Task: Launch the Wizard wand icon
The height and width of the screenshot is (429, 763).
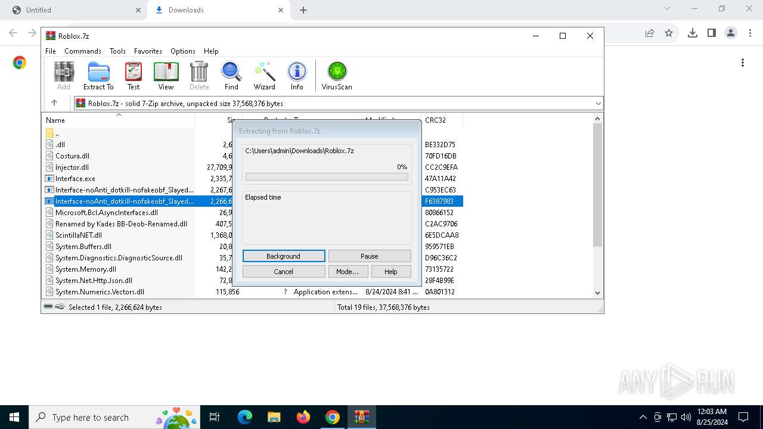Action: (x=264, y=76)
